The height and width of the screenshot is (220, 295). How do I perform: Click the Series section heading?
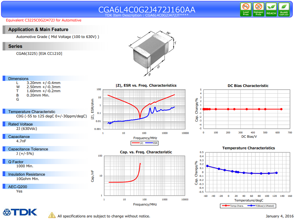15,46
